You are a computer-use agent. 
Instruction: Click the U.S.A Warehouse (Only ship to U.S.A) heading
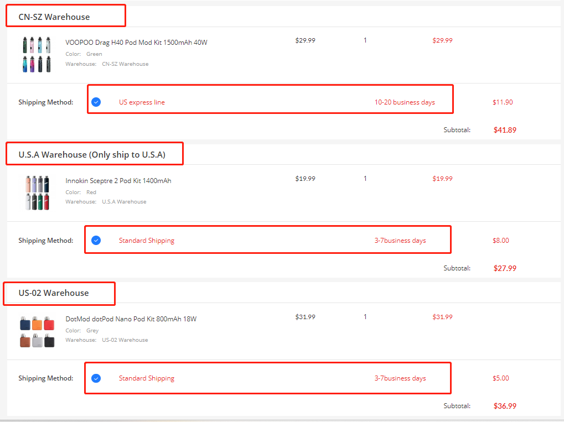(92, 155)
